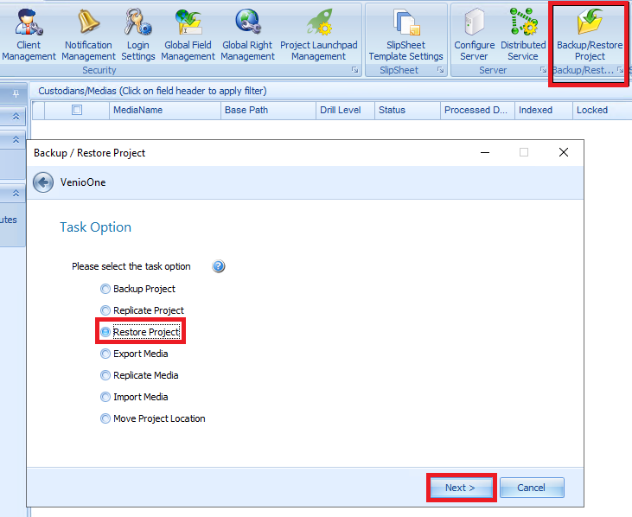
Task: Click the MediaName column header
Action: tap(165, 111)
